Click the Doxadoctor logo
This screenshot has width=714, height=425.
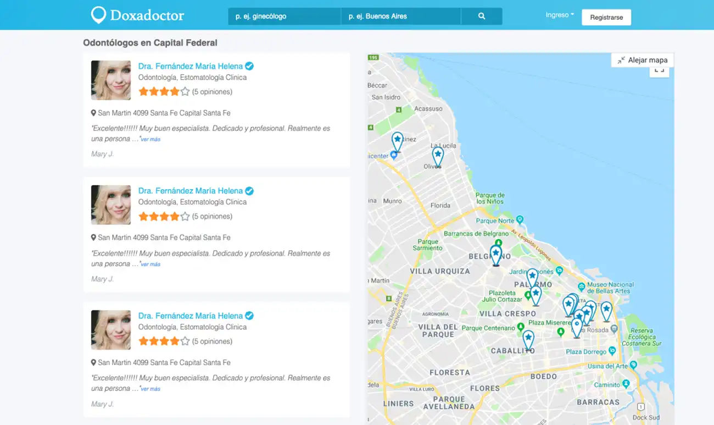click(x=137, y=15)
